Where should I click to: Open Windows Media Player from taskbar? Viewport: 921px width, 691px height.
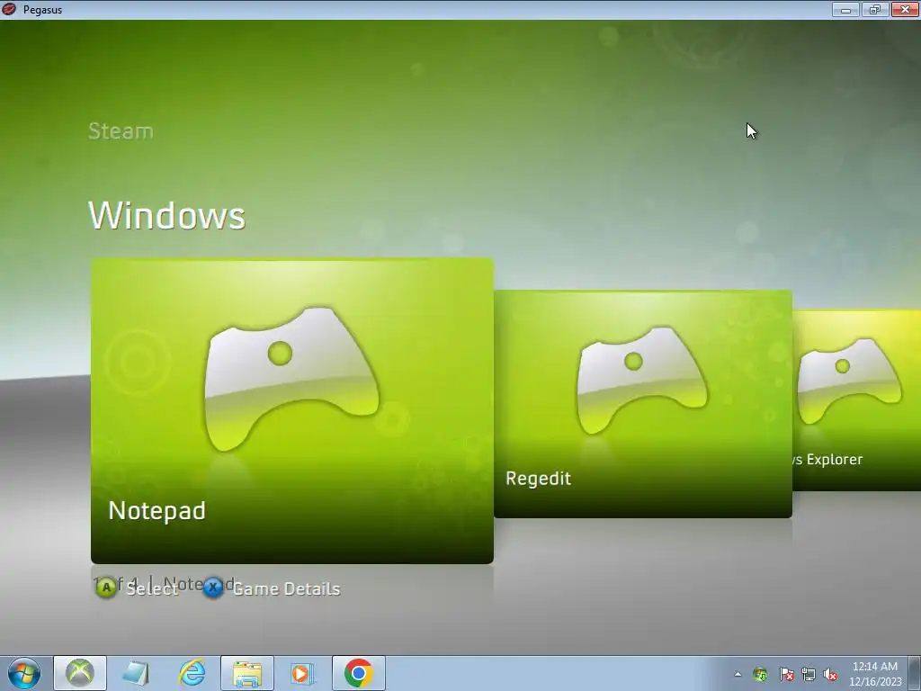coord(302,673)
